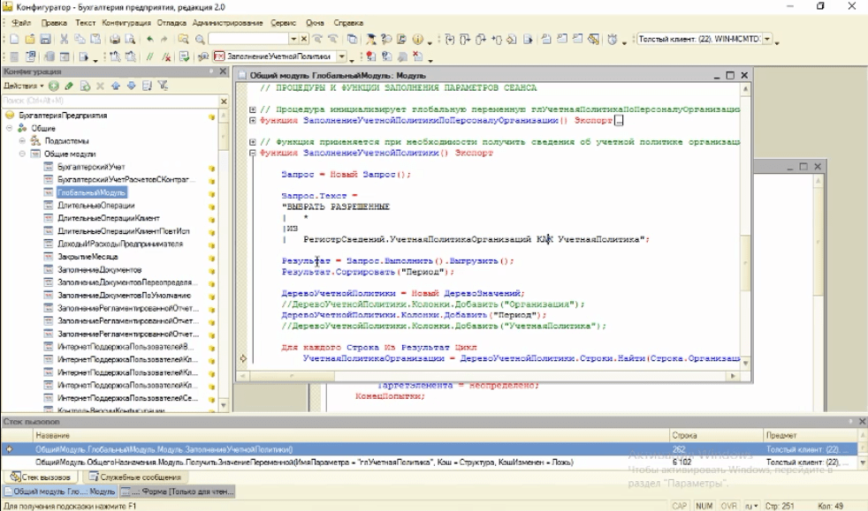Click the code editor horizontal scrollbar thumb
The image size is (868, 511).
pyautogui.click(x=293, y=376)
